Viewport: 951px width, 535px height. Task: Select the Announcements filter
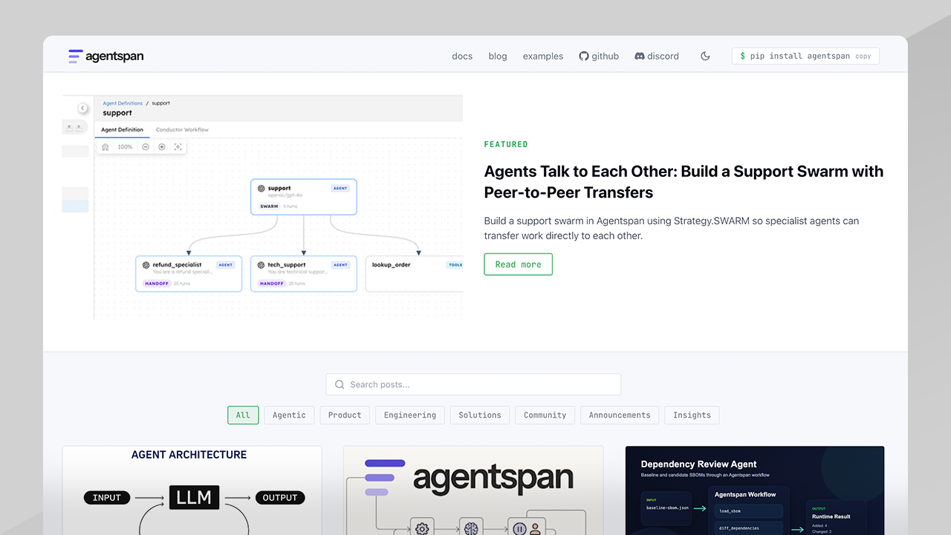pos(620,415)
